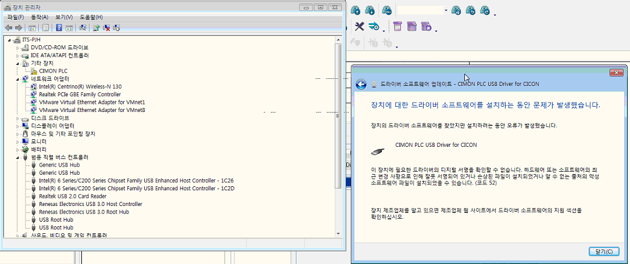Click the uninstall device red X icon
Image resolution: width=630 pixels, height=264 pixels.
106,28
